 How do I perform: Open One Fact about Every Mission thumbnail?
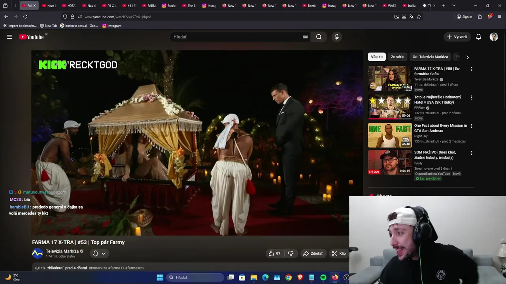(390, 135)
